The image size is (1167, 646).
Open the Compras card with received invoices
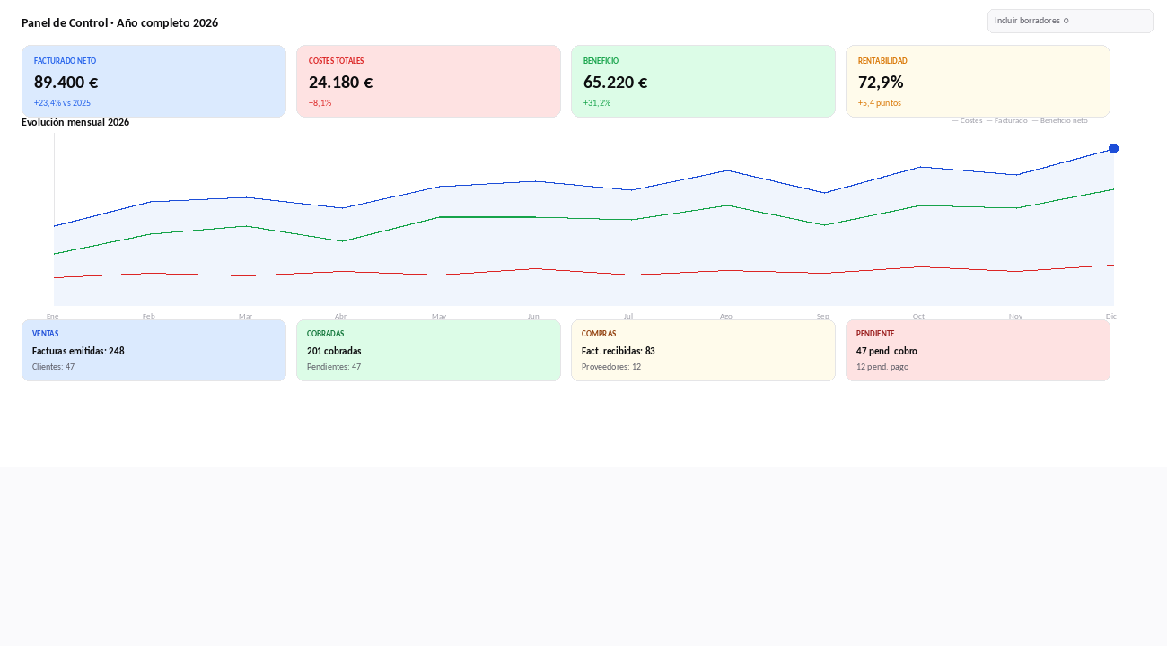pyautogui.click(x=703, y=350)
